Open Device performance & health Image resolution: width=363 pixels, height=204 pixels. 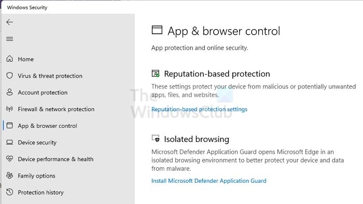pos(55,159)
